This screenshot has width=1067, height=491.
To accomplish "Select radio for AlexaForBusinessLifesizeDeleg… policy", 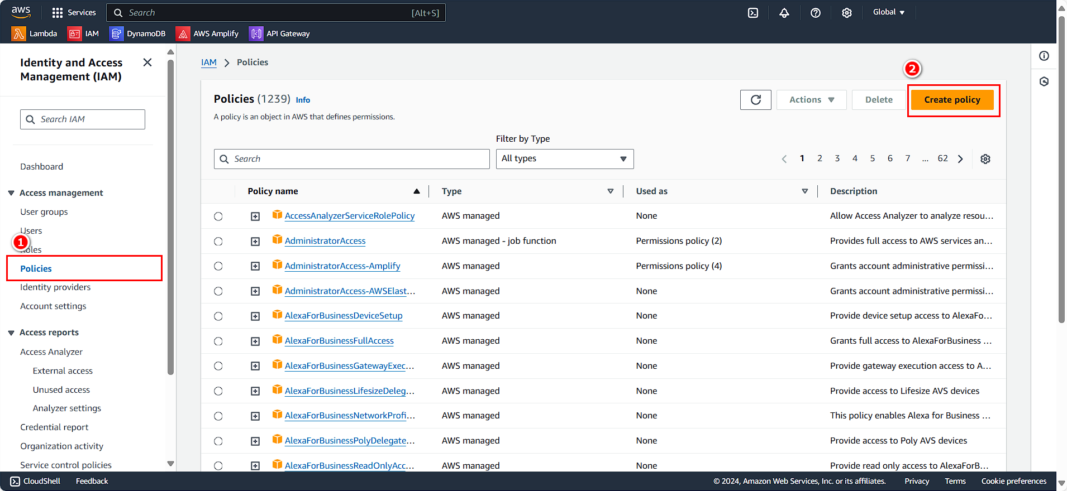I will (x=218, y=391).
